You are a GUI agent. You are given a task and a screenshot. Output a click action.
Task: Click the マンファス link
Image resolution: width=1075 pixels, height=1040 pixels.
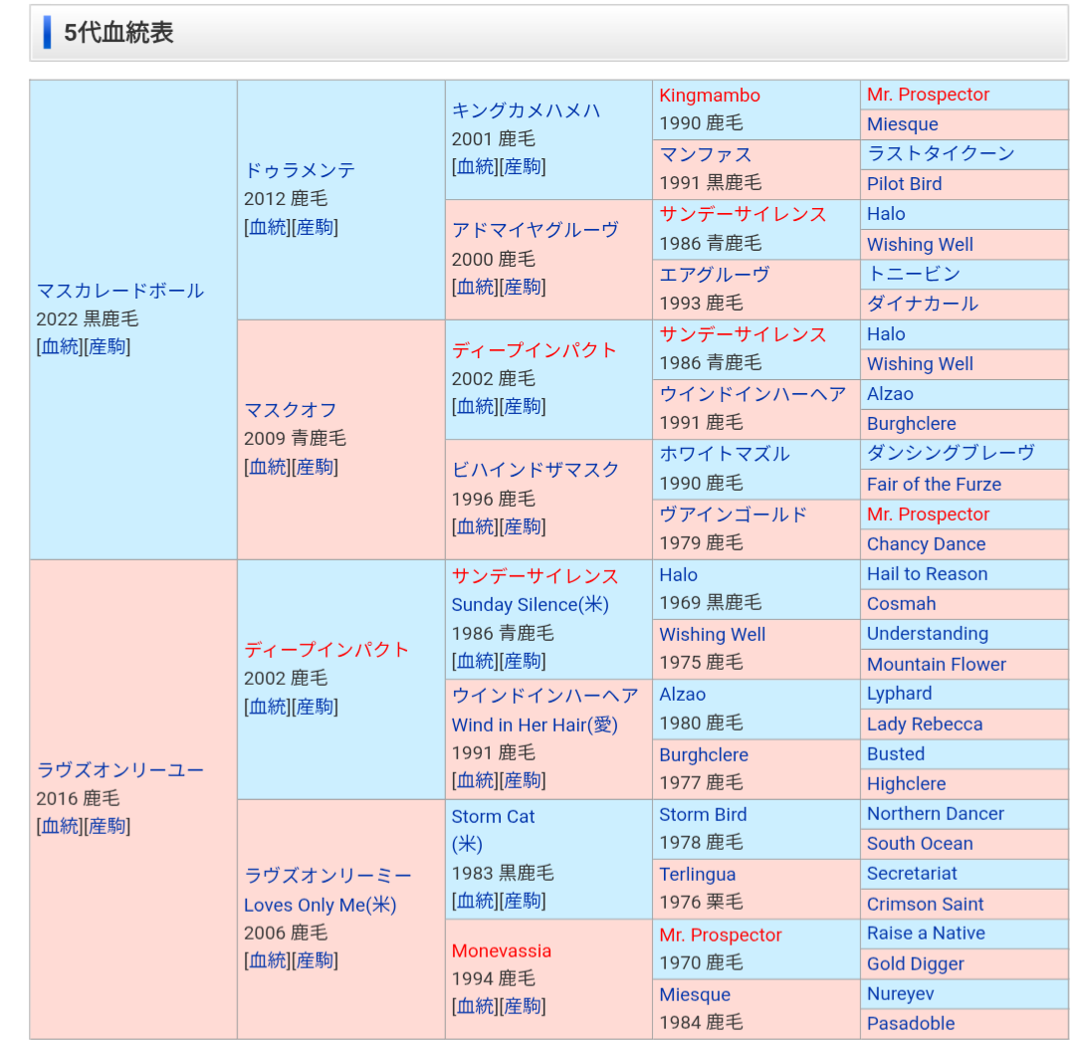706,155
